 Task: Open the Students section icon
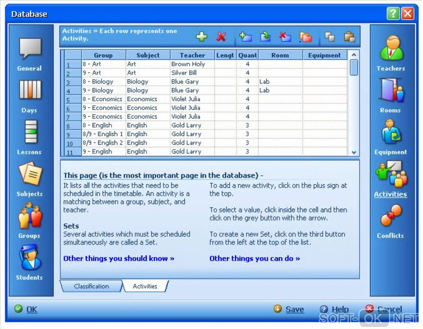(x=30, y=258)
